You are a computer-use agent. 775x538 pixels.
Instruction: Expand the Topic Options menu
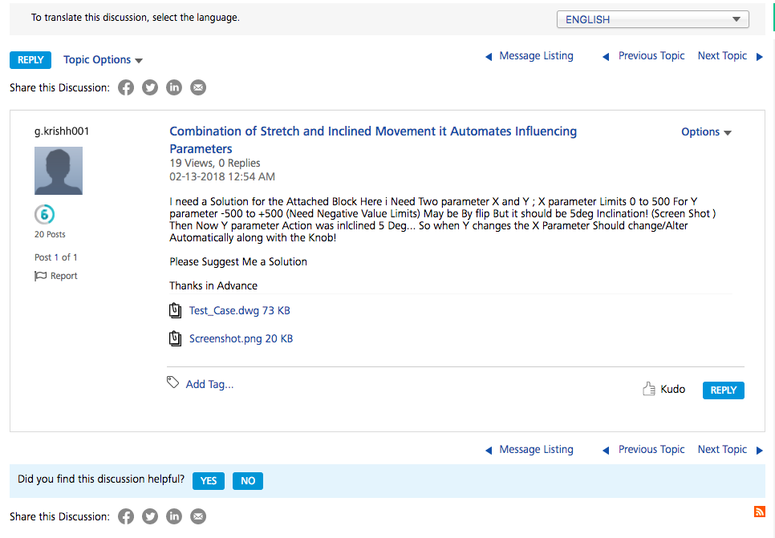[103, 60]
